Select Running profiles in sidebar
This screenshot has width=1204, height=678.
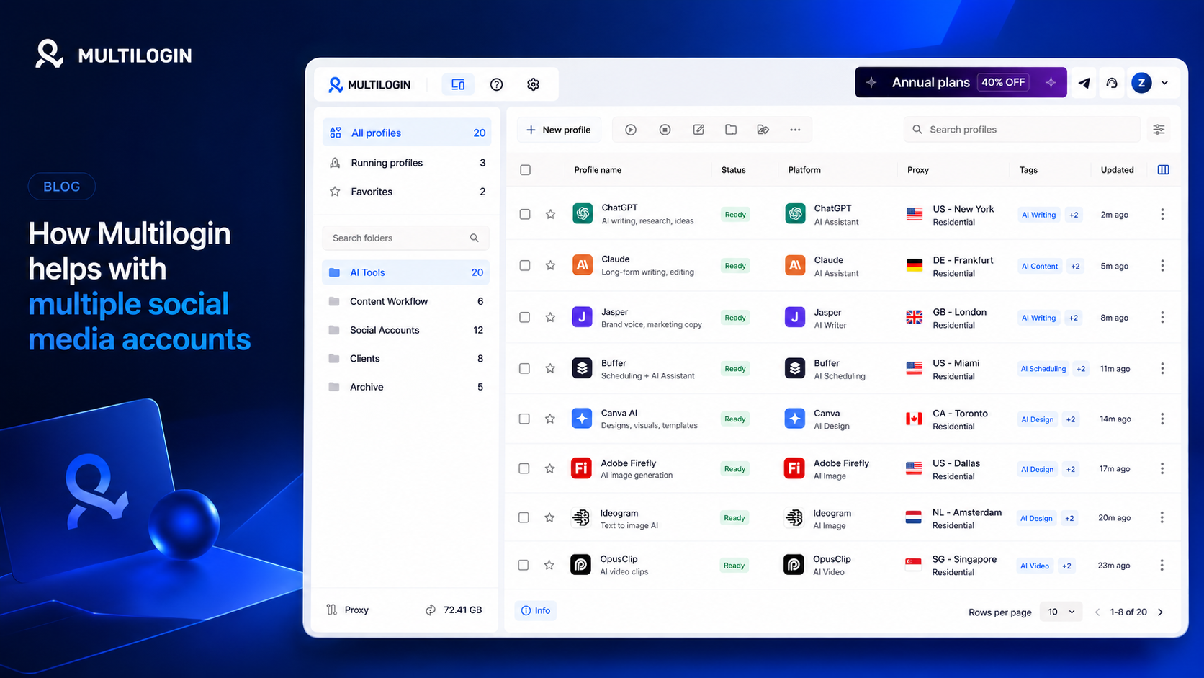click(407, 163)
